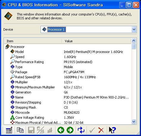Viewport: 141px width, 136px height.
Task: Click 'PR1915 (estimated)' value
Action: [x=78, y=62]
